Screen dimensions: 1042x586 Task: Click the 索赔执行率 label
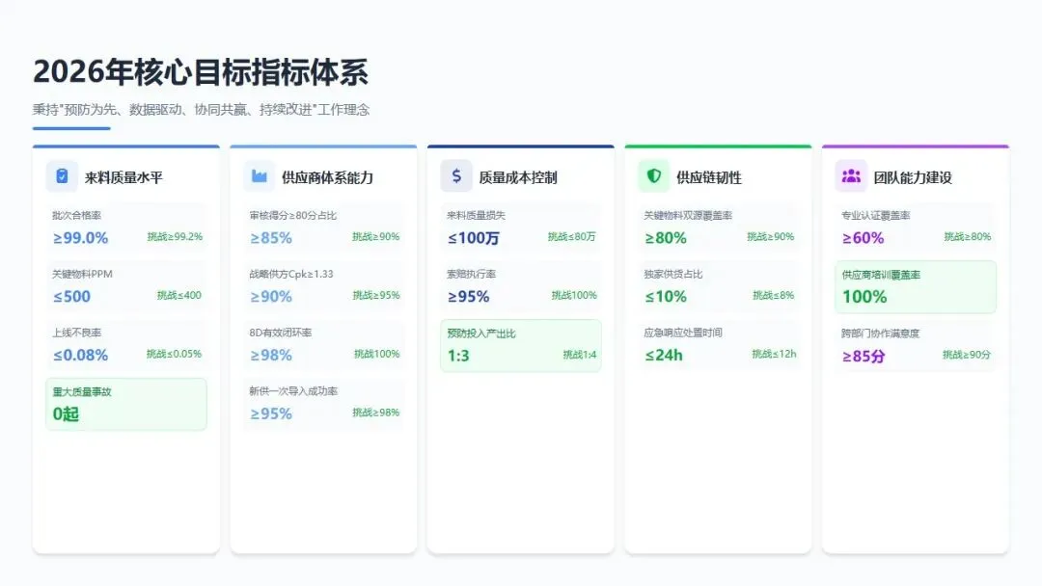471,274
